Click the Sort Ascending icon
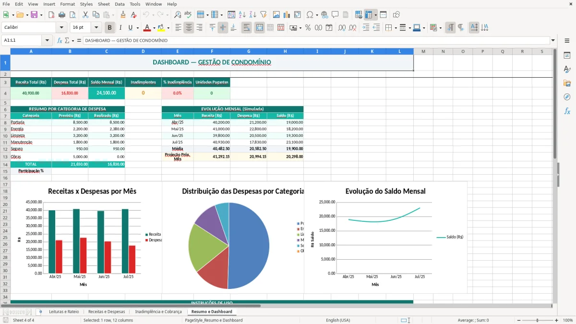This screenshot has width=576, height=324. pyautogui.click(x=242, y=15)
